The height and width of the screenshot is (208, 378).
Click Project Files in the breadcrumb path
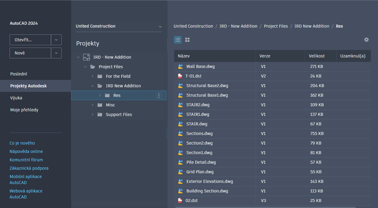coord(276,26)
